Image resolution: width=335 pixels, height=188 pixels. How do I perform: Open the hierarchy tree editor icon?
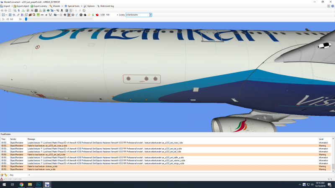pos(23,10)
